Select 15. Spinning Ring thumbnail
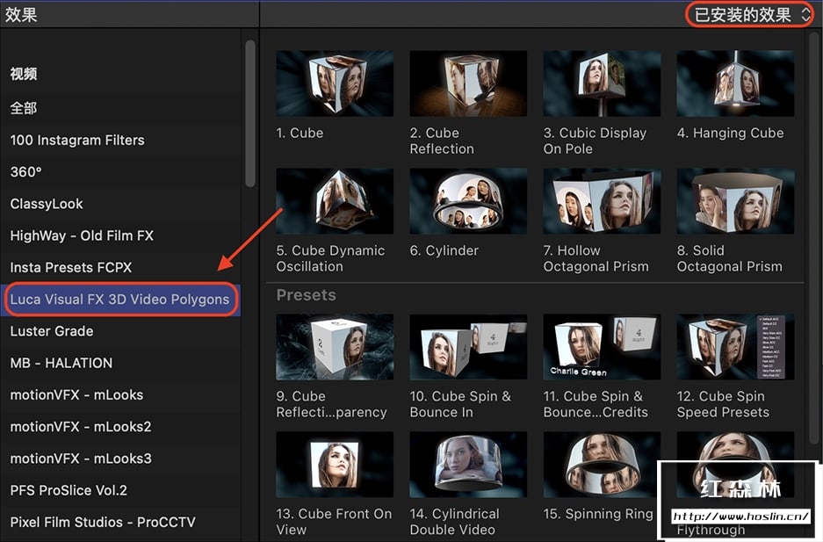This screenshot has width=823, height=542. [x=602, y=465]
